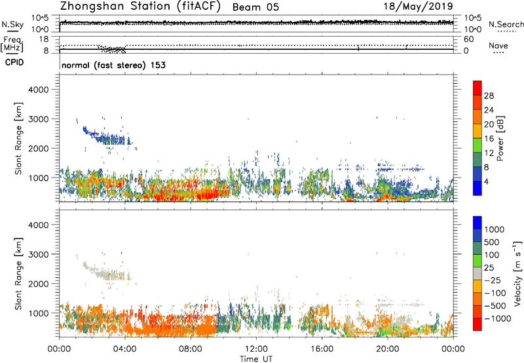Click the '12:00' time axis tick label

coord(256,349)
